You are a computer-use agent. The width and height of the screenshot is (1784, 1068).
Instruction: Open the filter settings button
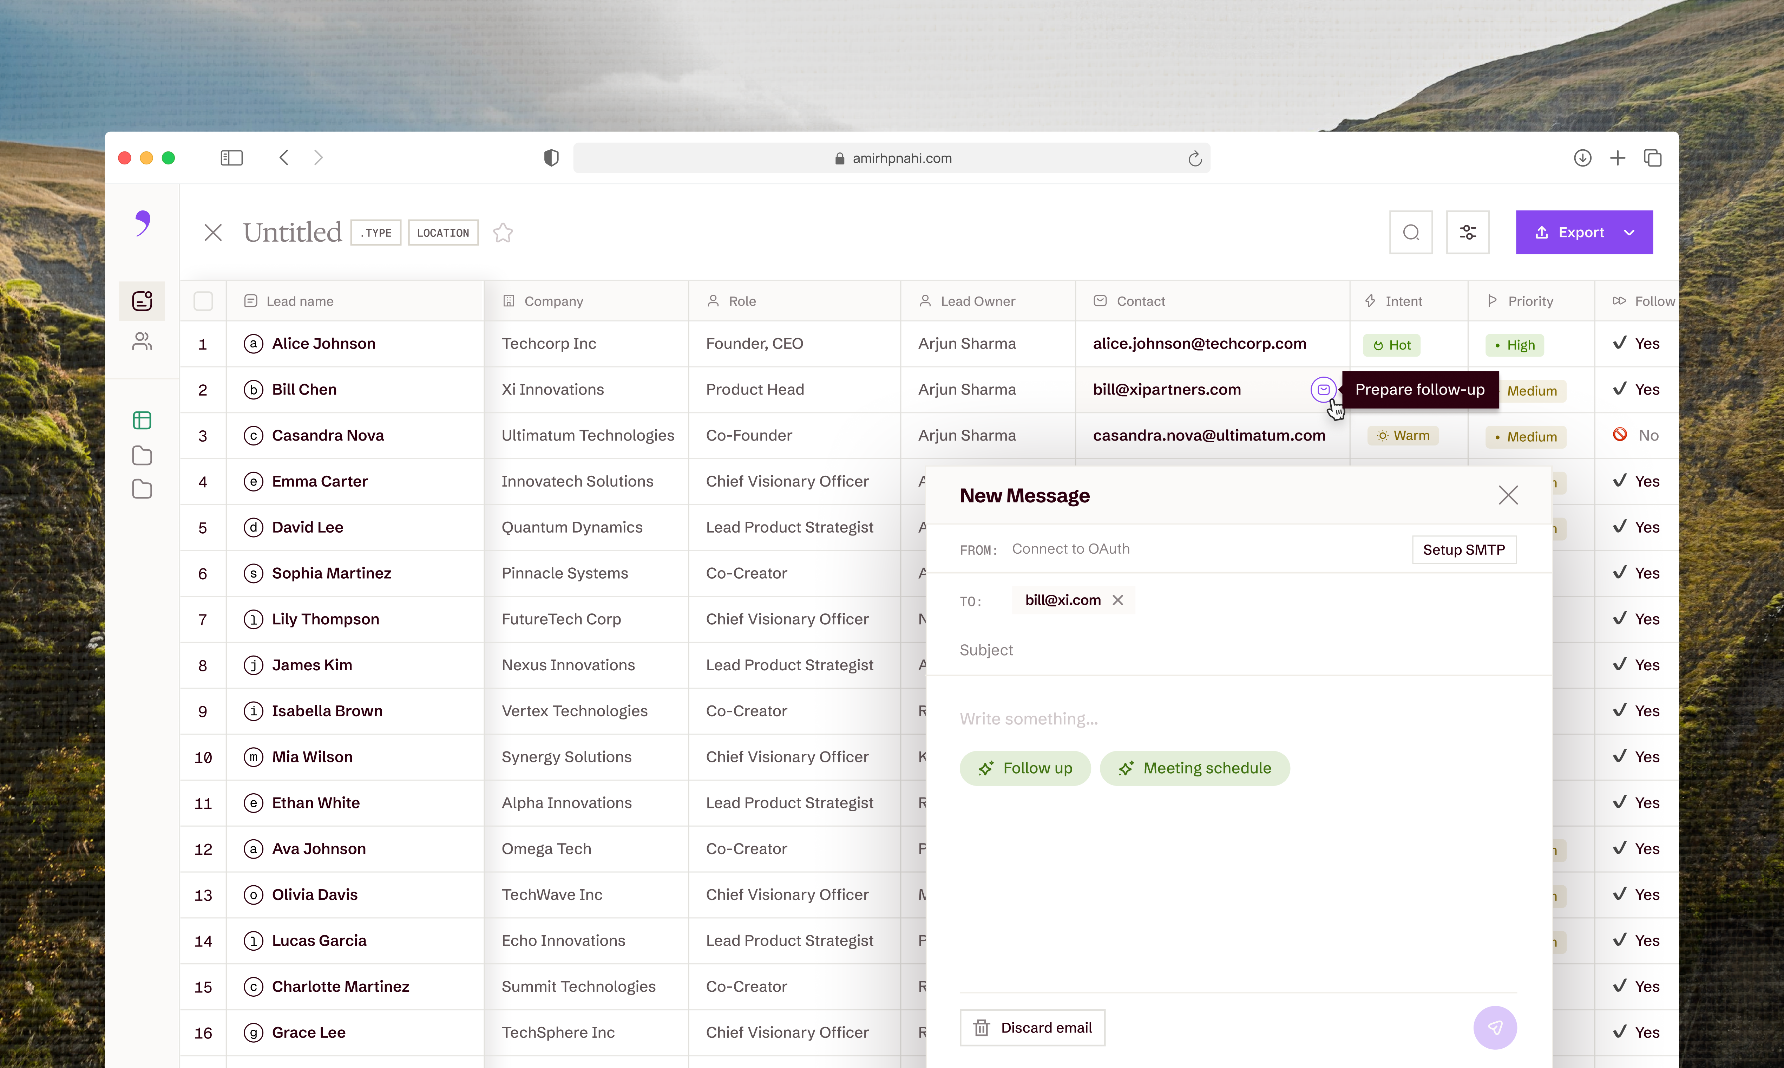coord(1468,233)
